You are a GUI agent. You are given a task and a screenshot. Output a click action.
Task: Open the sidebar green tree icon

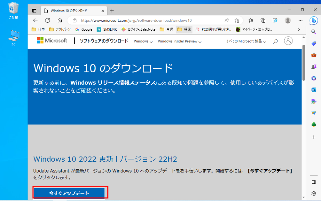click(x=313, y=124)
